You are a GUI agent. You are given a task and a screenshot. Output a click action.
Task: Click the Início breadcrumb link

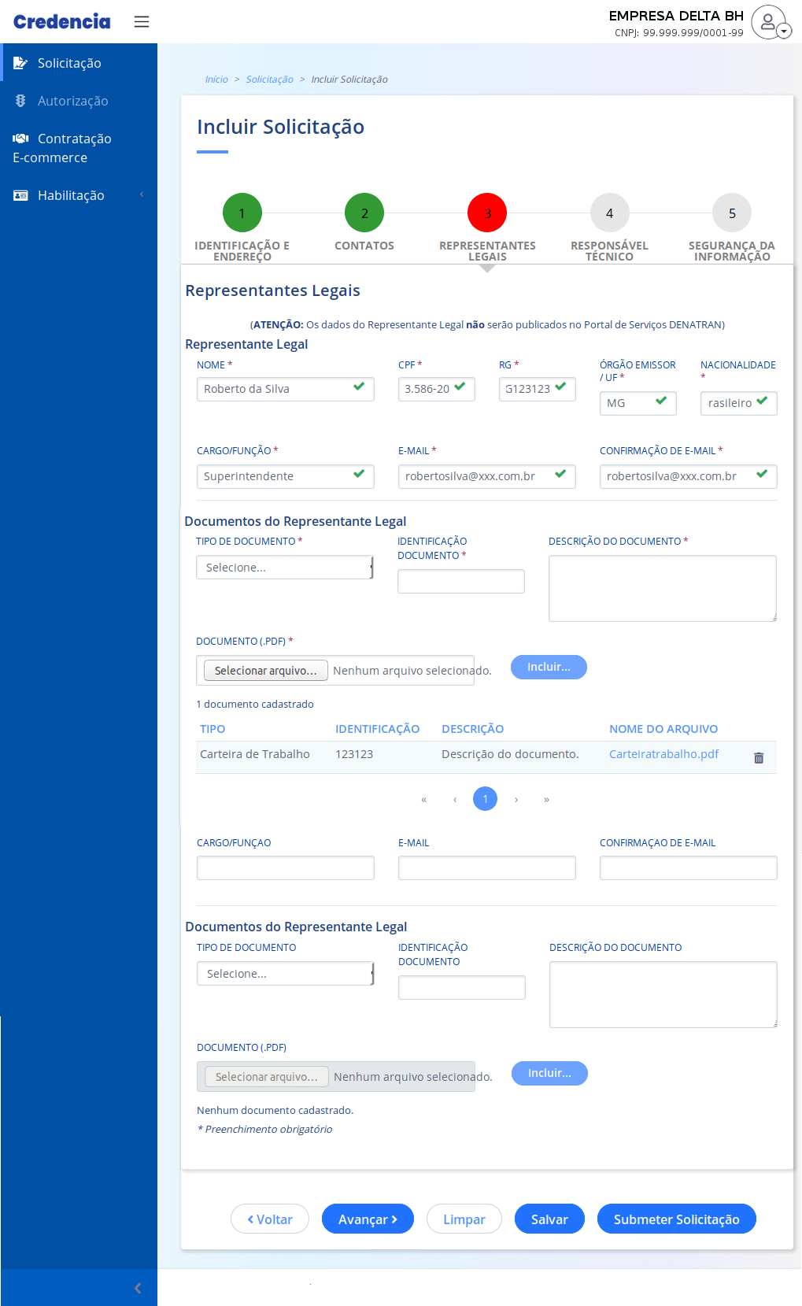[216, 80]
